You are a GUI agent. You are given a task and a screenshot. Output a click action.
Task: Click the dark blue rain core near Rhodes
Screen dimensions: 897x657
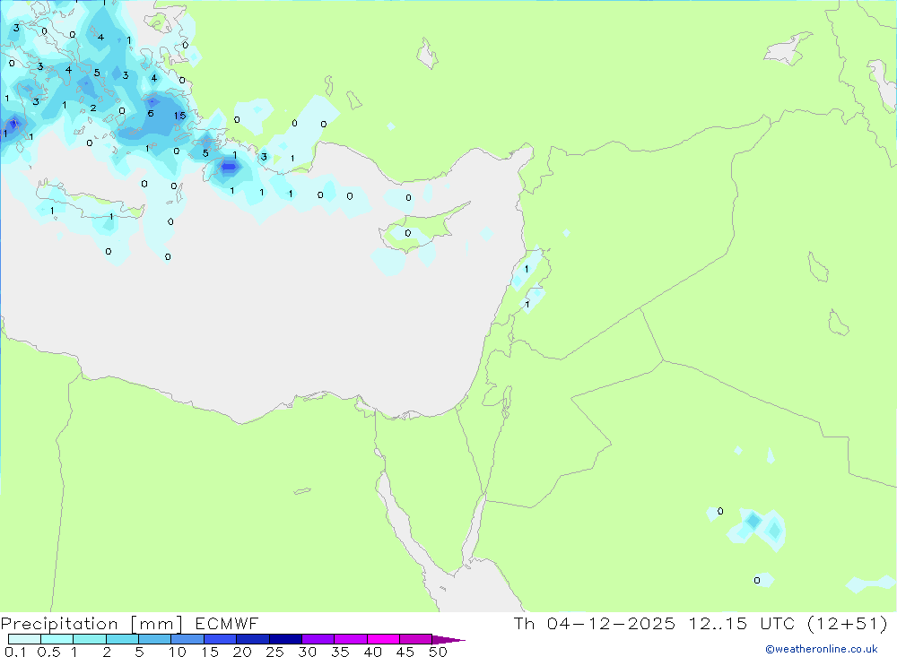pos(229,167)
